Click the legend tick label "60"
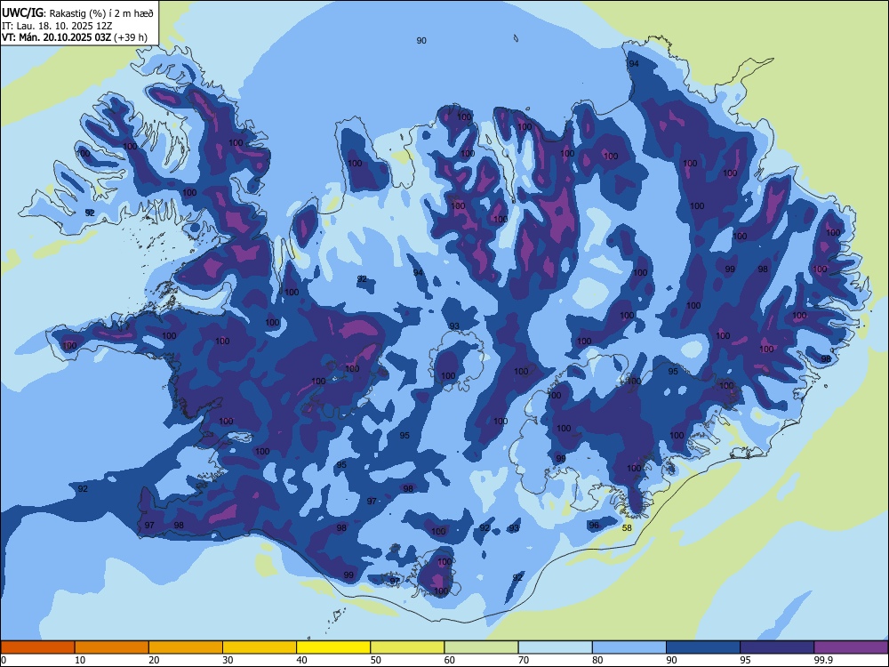889x667 pixels. point(450,660)
